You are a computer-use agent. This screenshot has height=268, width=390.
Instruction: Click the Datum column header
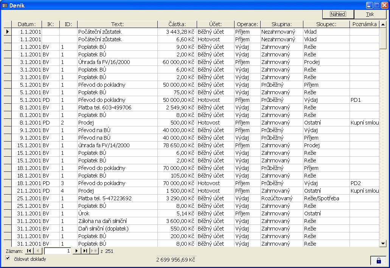pos(26,24)
